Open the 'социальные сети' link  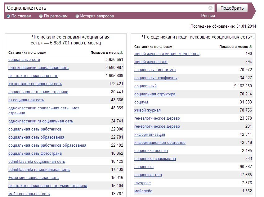[x=24, y=60]
